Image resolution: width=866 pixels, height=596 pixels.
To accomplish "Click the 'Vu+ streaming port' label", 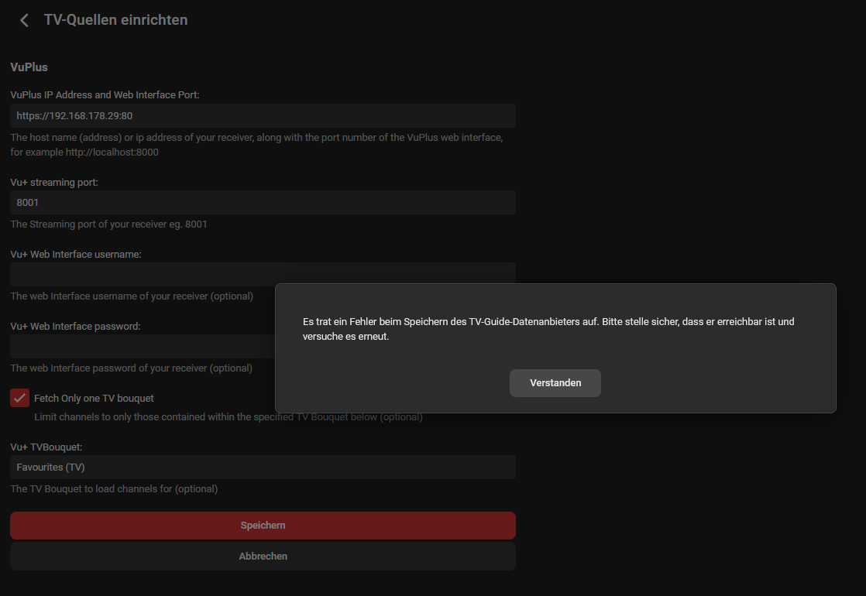I will click(x=54, y=182).
